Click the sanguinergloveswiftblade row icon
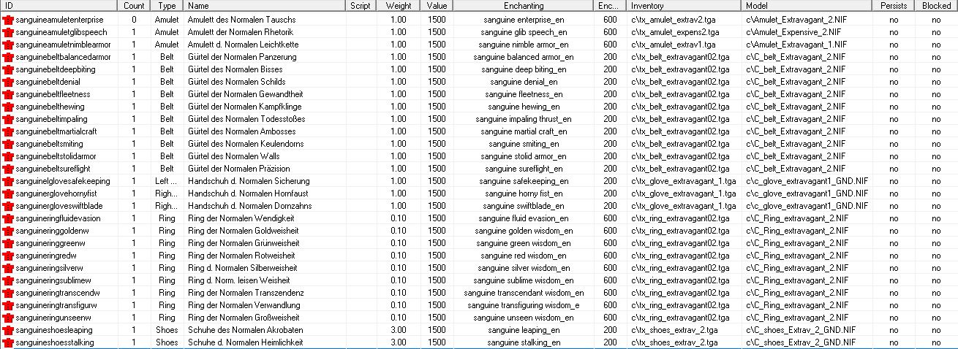958x349 pixels. click(x=8, y=206)
